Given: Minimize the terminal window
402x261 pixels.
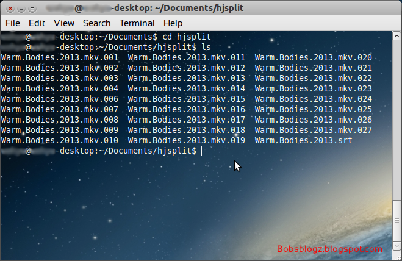Looking at the screenshot, I should 21,9.
